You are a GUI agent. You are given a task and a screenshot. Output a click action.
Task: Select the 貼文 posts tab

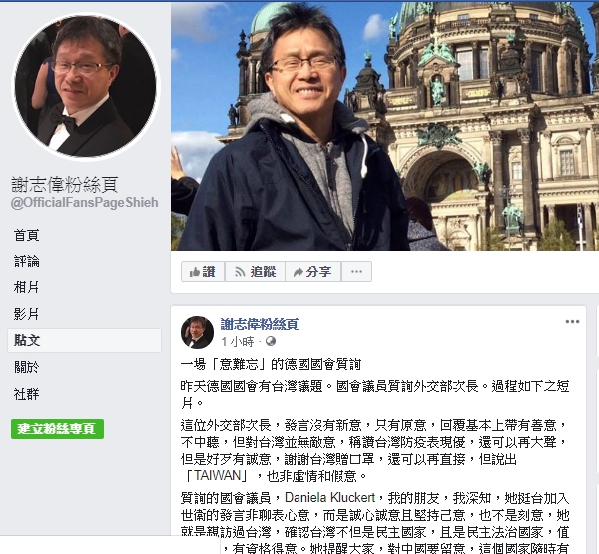[x=84, y=340]
